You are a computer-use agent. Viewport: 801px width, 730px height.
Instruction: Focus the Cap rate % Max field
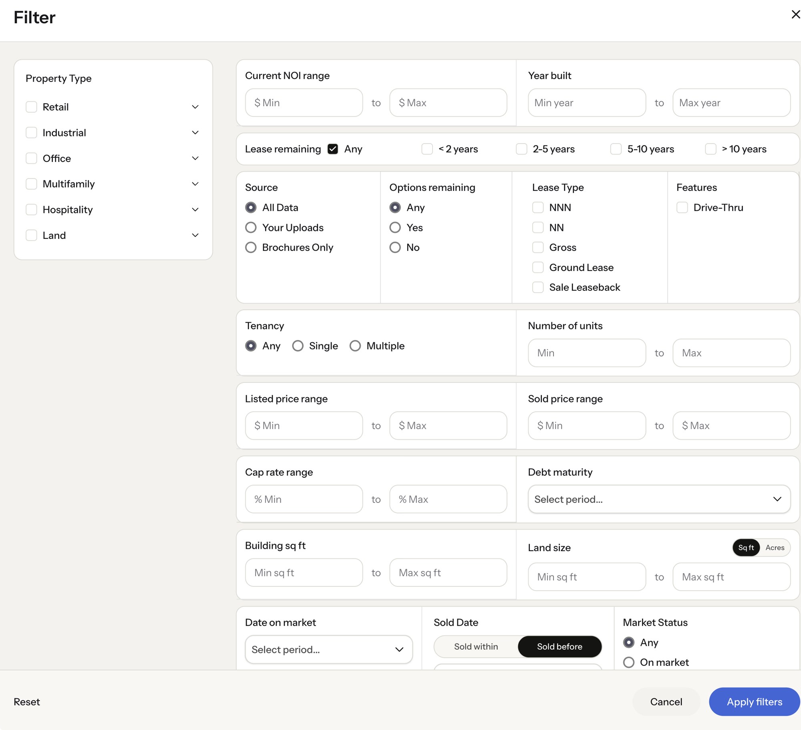[x=448, y=499]
